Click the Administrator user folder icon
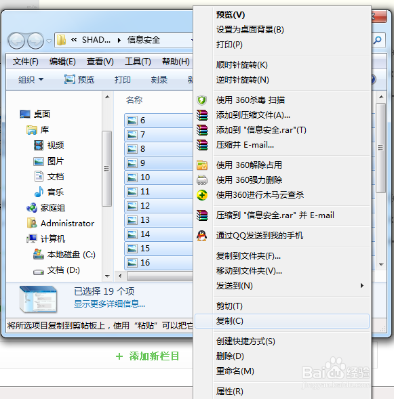The image size is (394, 399). (x=32, y=223)
